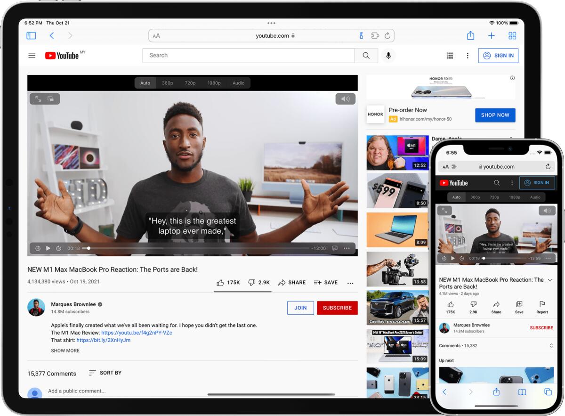Share the page via Safari share icon
The height and width of the screenshot is (416, 565).
click(x=471, y=35)
